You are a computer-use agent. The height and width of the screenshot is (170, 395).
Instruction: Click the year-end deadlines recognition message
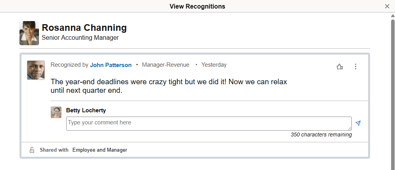[169, 86]
